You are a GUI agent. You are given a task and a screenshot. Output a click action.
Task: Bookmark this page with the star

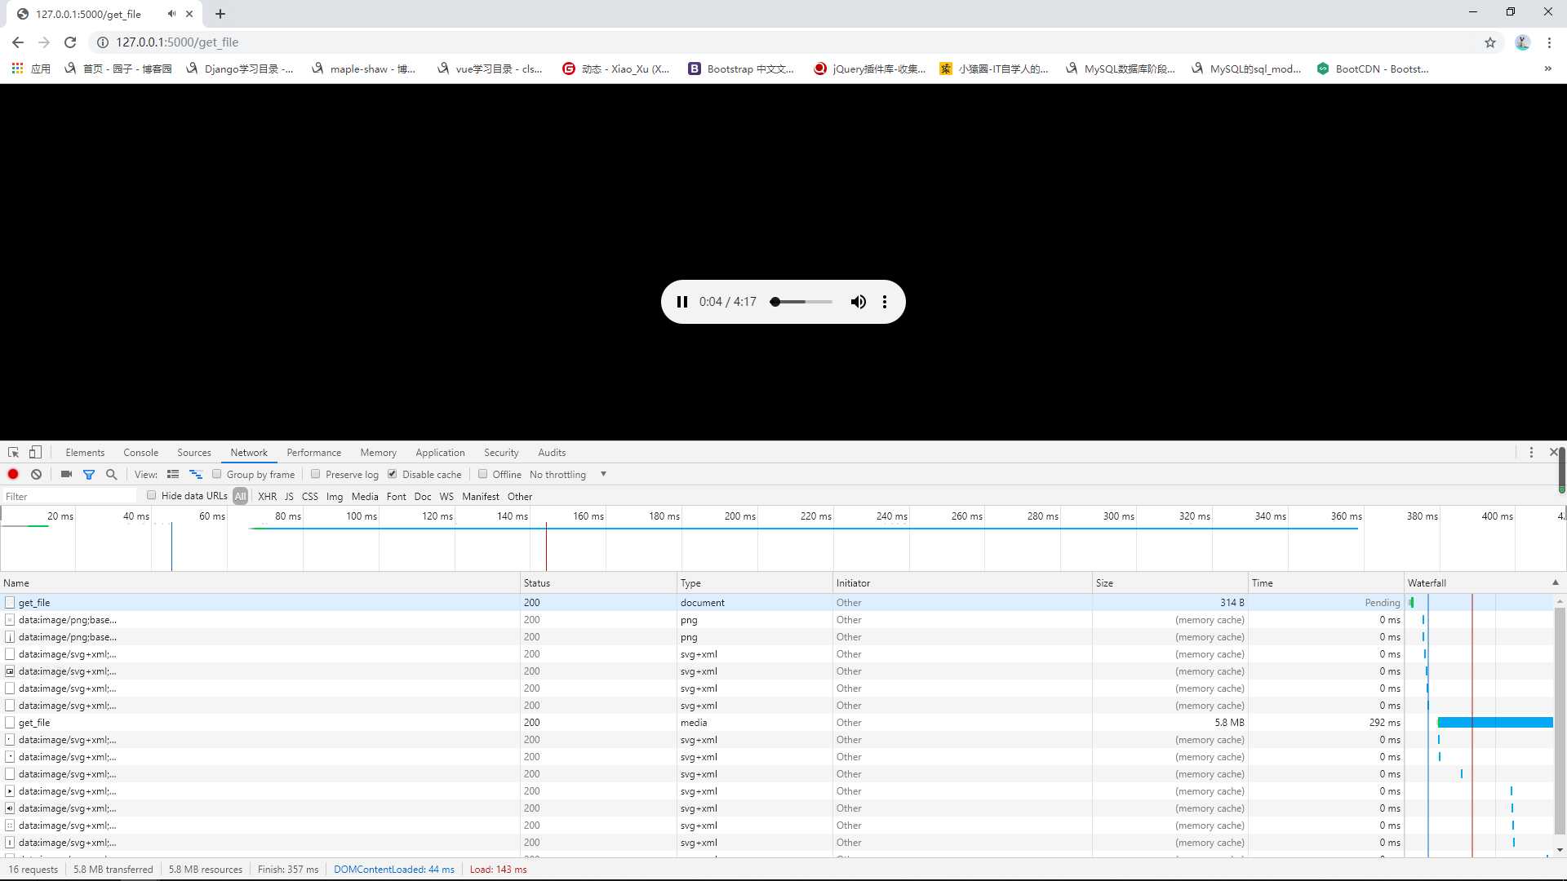tap(1490, 42)
